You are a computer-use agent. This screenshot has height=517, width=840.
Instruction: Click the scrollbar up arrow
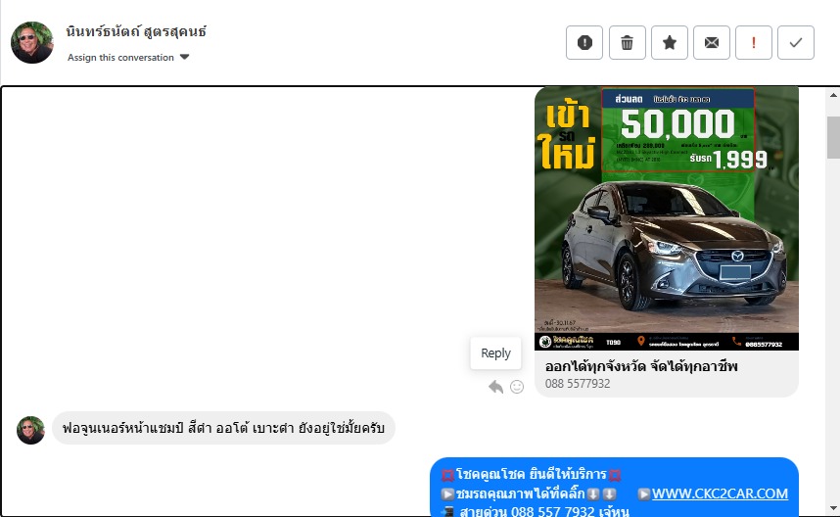tap(833, 95)
